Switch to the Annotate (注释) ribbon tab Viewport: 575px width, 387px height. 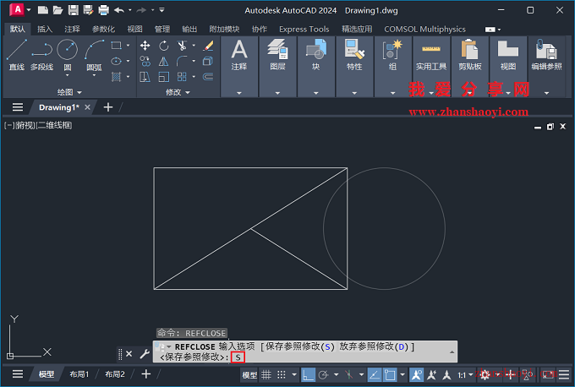pos(72,29)
